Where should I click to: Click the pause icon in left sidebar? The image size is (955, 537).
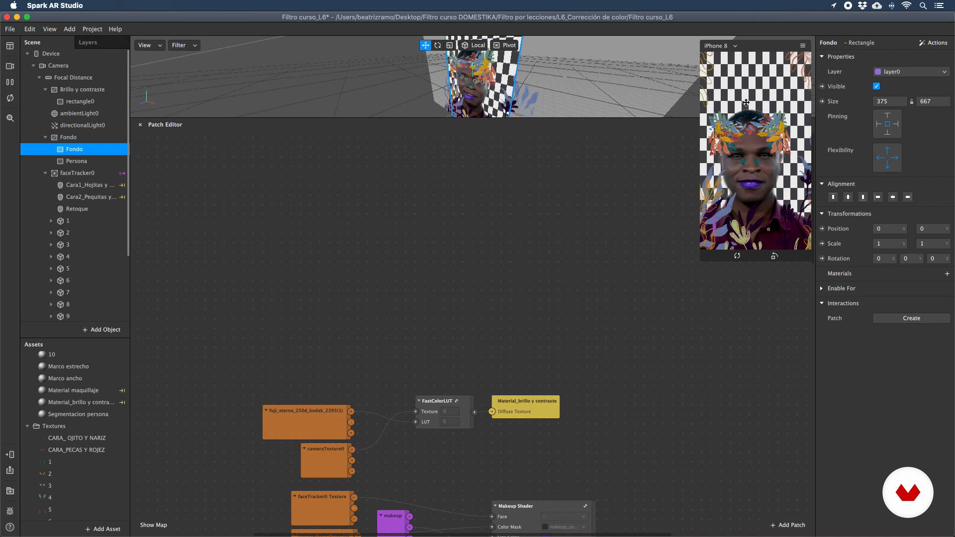[x=10, y=82]
